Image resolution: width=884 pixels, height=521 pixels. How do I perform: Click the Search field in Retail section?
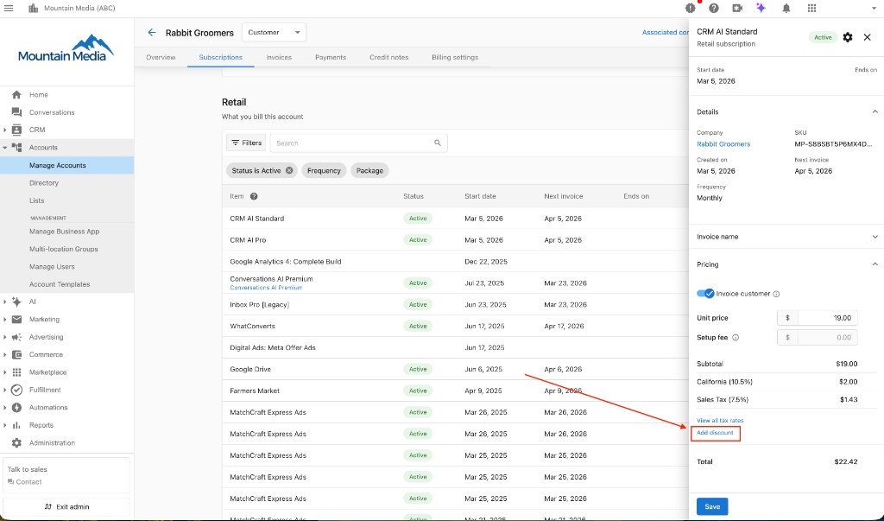(x=359, y=143)
